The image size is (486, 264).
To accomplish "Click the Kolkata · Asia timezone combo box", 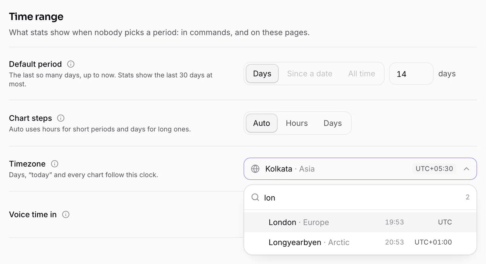I will point(360,169).
